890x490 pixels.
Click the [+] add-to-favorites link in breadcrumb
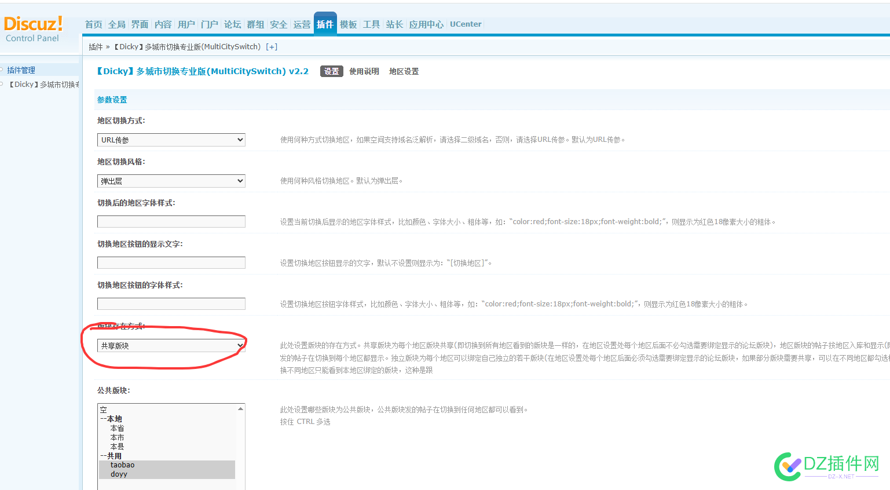point(272,47)
